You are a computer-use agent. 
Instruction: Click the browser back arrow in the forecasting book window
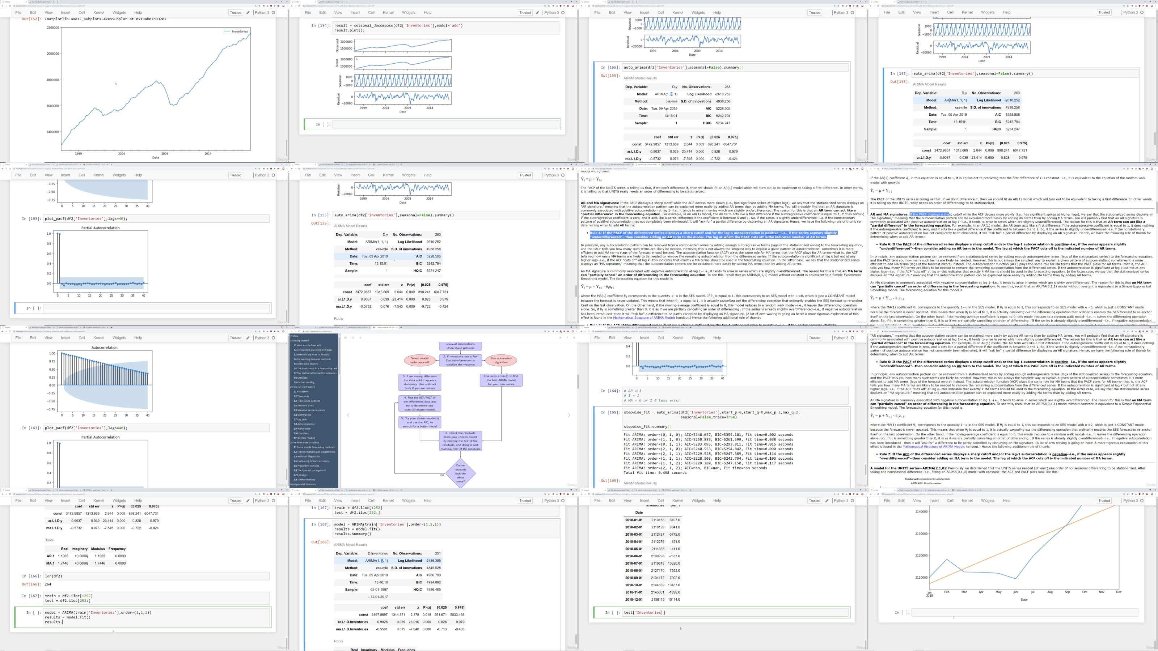(292, 332)
